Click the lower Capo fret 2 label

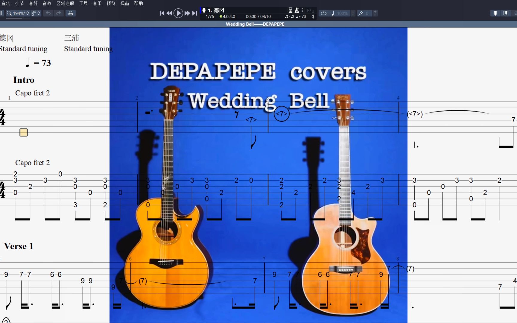click(x=32, y=163)
